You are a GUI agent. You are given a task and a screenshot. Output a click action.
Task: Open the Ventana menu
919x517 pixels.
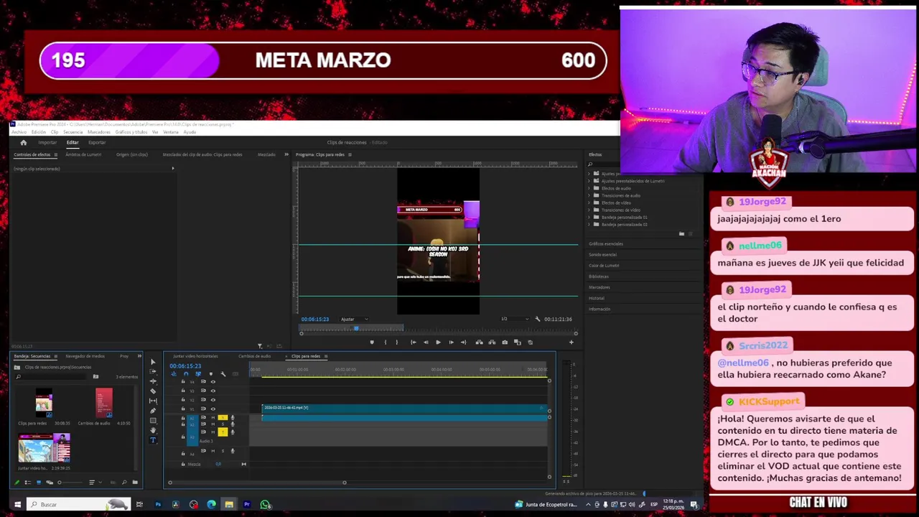171,132
